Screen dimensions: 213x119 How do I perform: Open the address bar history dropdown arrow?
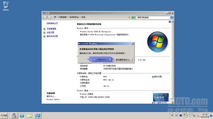(x=129, y=18)
